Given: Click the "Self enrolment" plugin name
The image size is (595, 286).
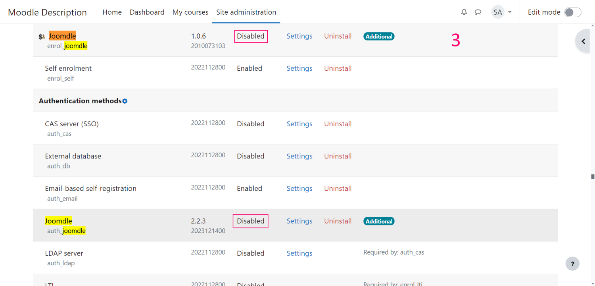Looking at the screenshot, I should pos(68,68).
